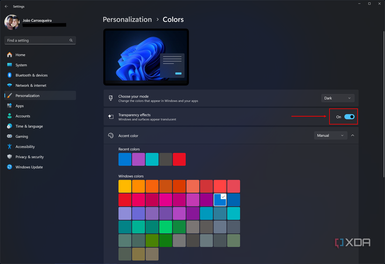This screenshot has height=264, width=385.
Task: Click the vertical scrollbar on the right
Action: pos(384,104)
